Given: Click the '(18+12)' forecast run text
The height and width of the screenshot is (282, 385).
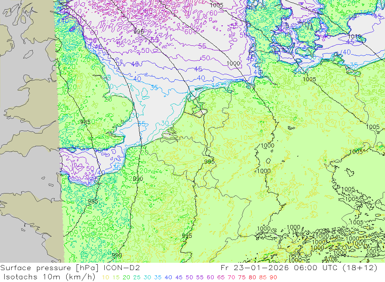Looking at the screenshot, I should pos(360,268).
